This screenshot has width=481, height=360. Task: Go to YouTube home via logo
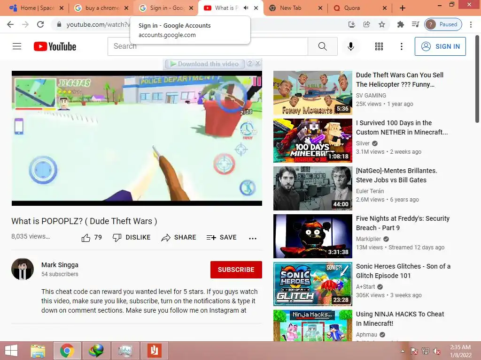coord(55,46)
